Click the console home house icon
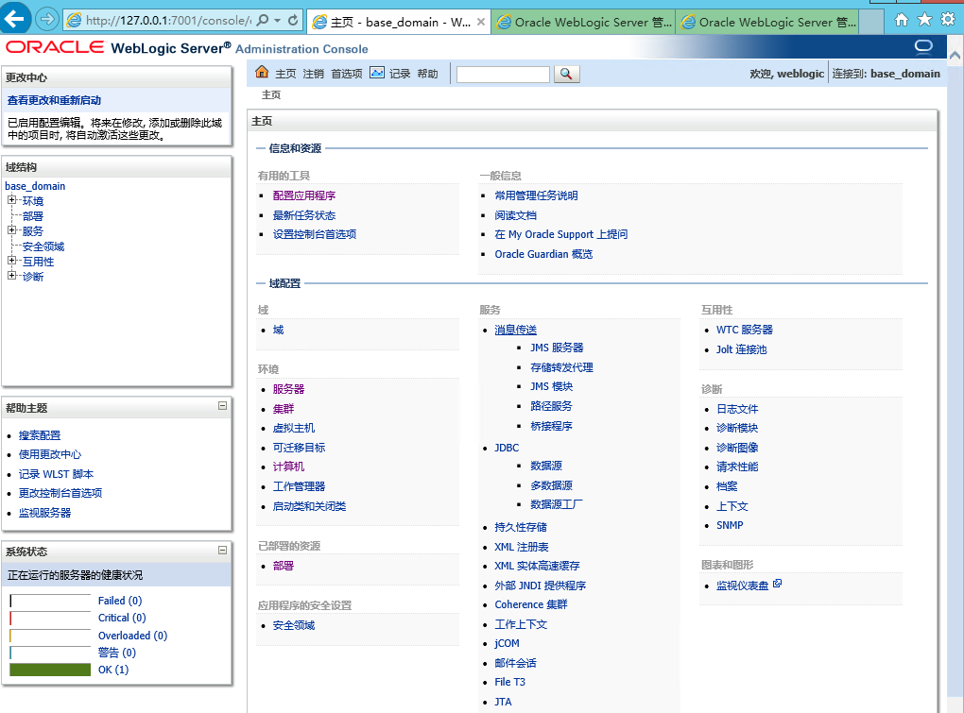 [262, 73]
